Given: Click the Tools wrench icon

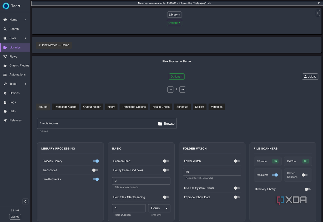Looking at the screenshot, I should 5,84.
